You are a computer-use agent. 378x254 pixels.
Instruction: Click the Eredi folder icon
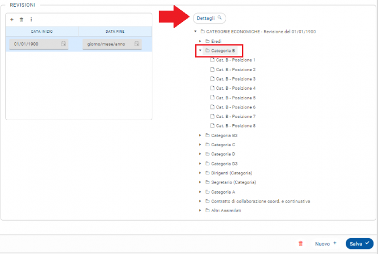pyautogui.click(x=207, y=41)
